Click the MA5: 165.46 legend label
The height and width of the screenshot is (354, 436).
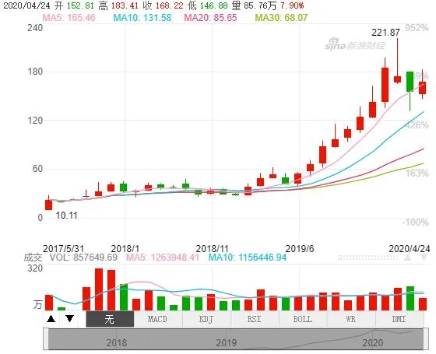pyautogui.click(x=69, y=18)
